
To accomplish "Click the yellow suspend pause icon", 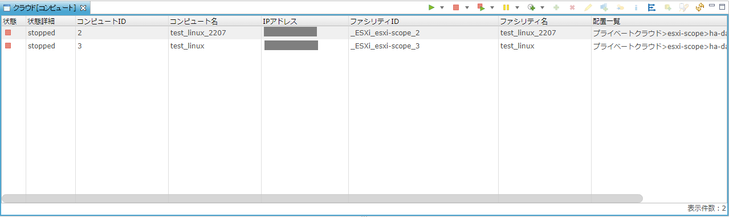I will 506,7.
